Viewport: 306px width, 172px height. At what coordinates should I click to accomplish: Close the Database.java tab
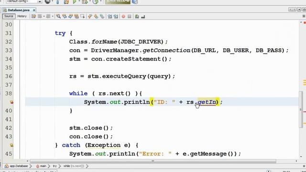[x=34, y=10]
